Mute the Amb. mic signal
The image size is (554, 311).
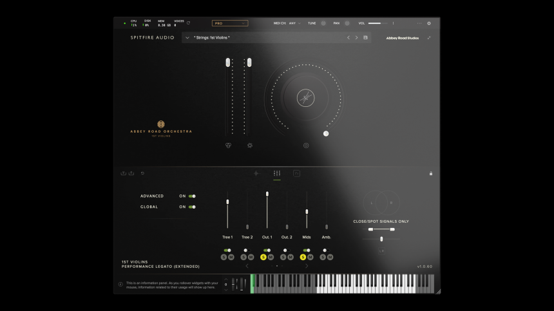point(330,258)
